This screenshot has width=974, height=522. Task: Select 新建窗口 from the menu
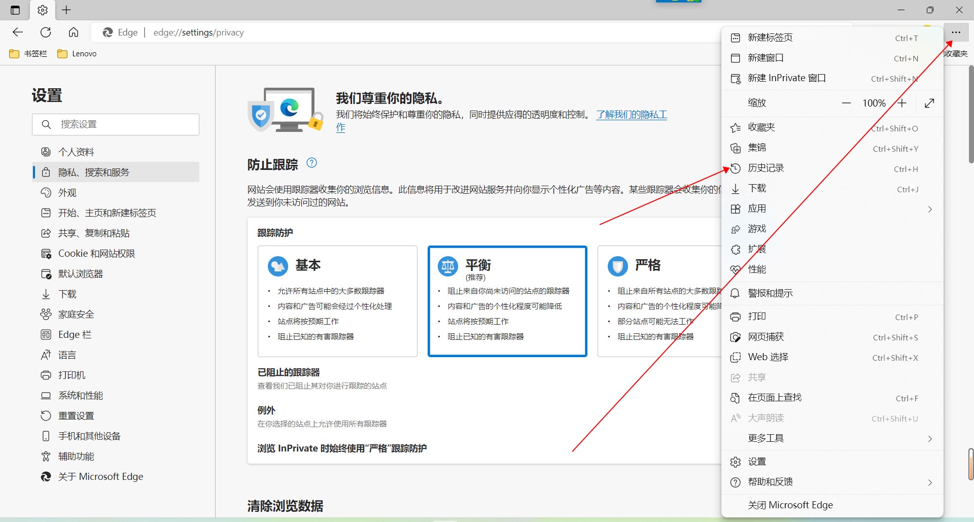(832, 58)
